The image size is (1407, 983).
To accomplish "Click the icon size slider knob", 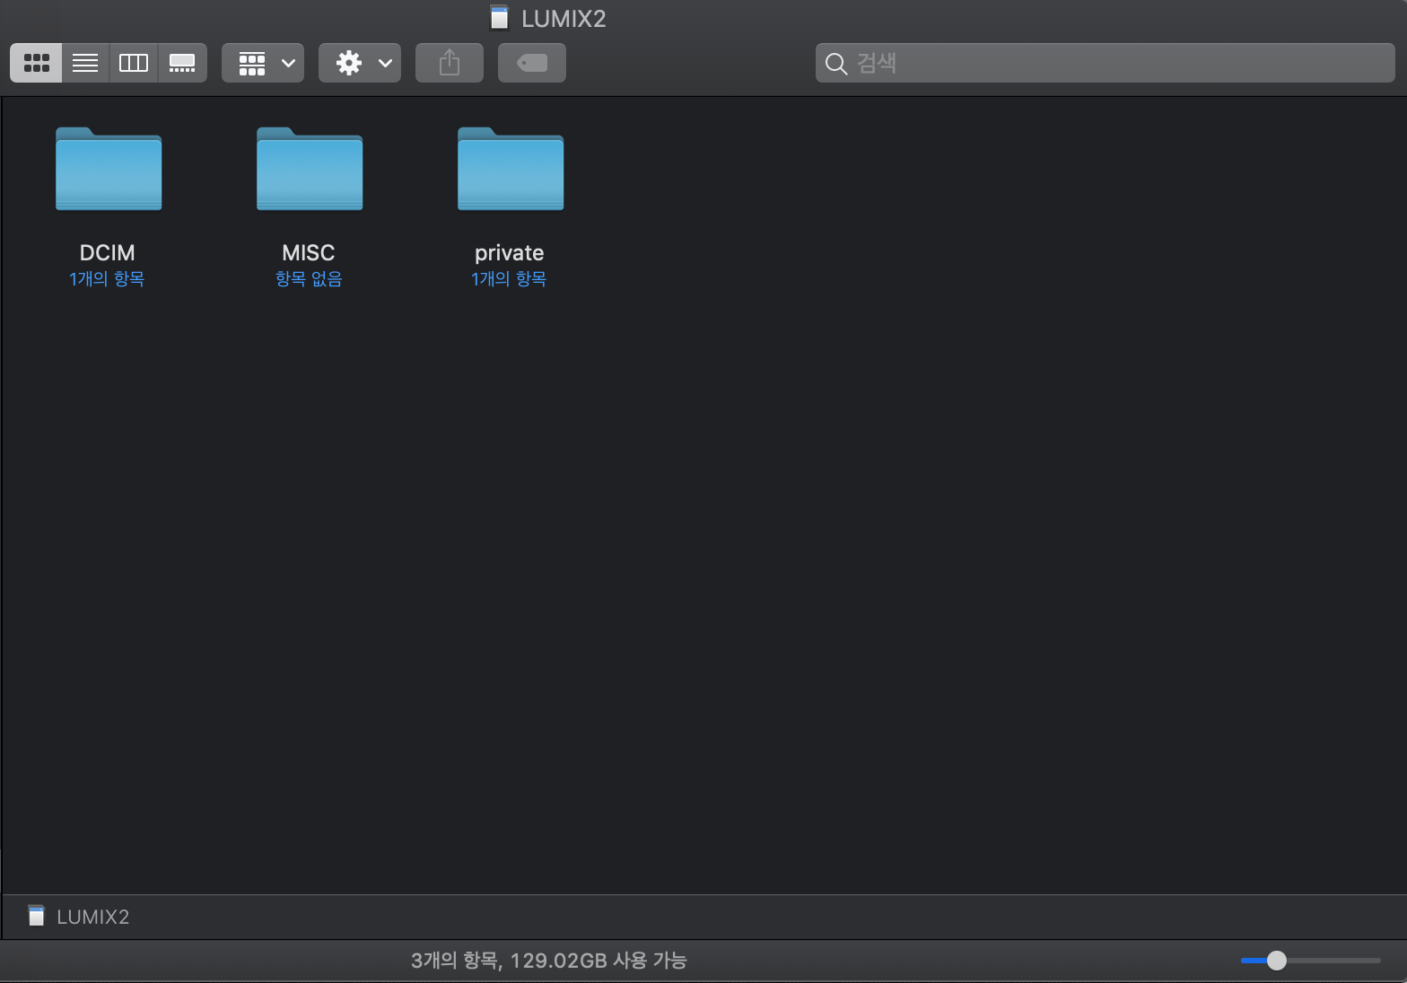I will (x=1276, y=961).
